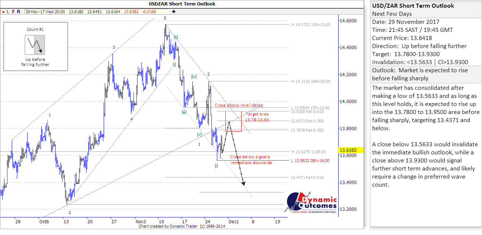Screen dimensions: 482x235
Task: Click the 13.9265 Ret 0.618 retracement label
Action: (x=307, y=111)
